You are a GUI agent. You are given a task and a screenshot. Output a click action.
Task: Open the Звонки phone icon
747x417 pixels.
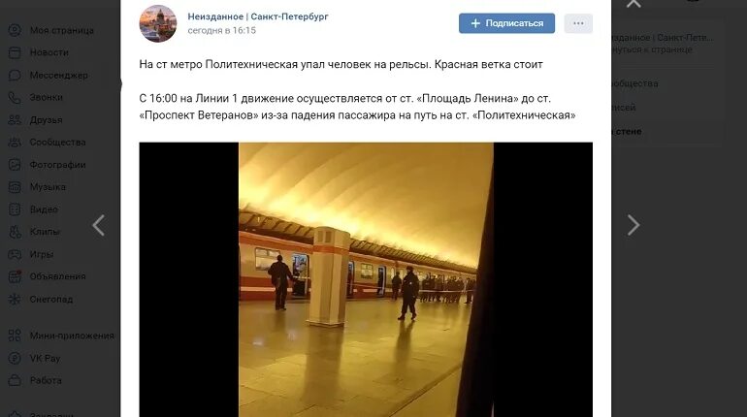(x=15, y=98)
